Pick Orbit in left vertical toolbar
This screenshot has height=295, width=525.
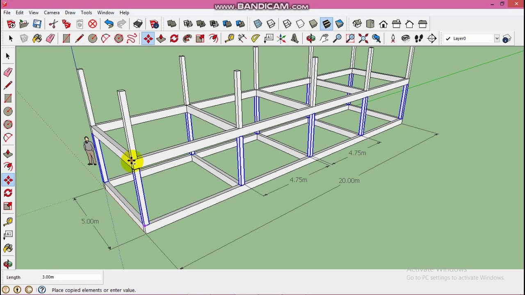click(8, 264)
